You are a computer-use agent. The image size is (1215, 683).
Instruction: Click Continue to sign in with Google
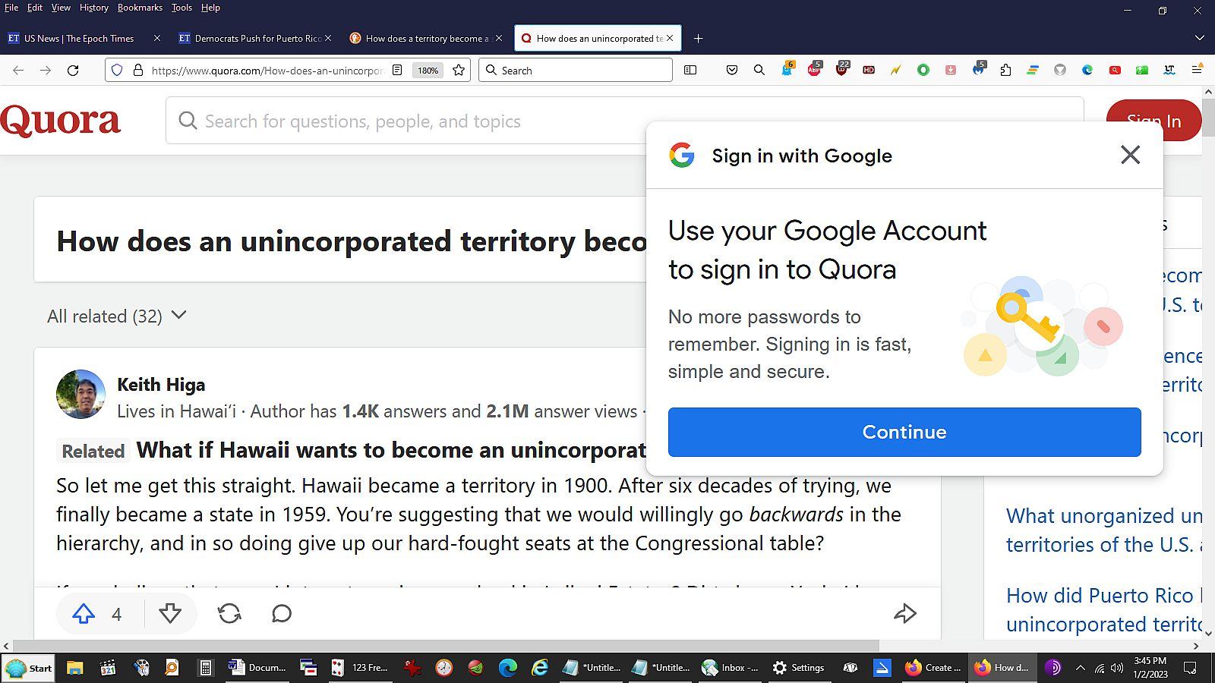tap(904, 432)
